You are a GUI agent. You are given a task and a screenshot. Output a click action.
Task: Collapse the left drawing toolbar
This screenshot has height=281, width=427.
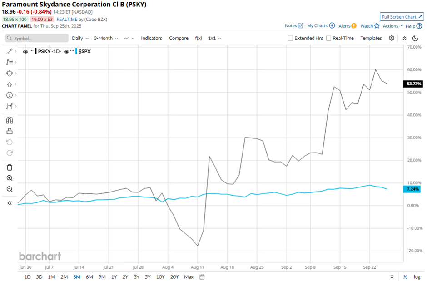click(10, 203)
